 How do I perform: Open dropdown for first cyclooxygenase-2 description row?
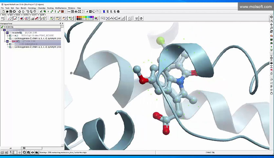[x=13, y=38]
